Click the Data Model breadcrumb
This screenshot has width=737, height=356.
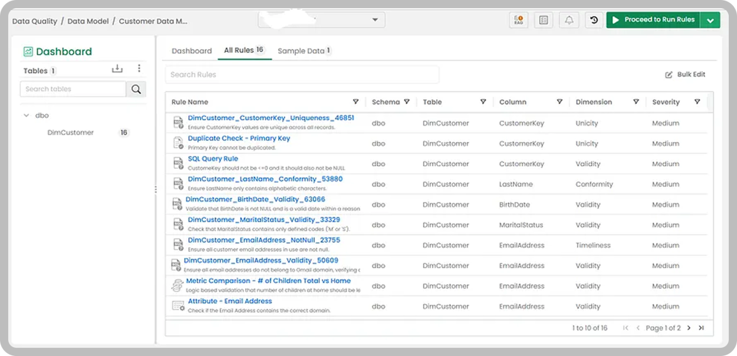coord(88,22)
